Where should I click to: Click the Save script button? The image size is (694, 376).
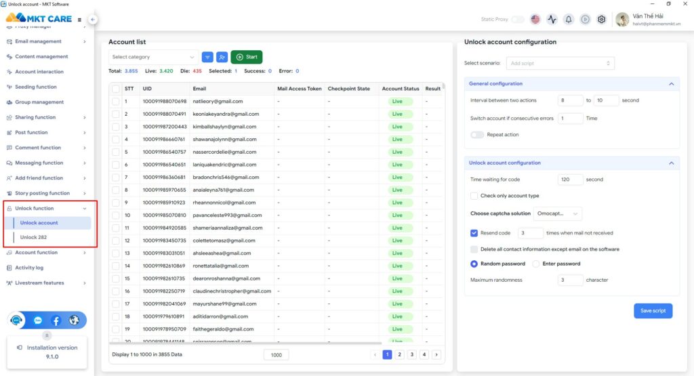[x=653, y=310]
